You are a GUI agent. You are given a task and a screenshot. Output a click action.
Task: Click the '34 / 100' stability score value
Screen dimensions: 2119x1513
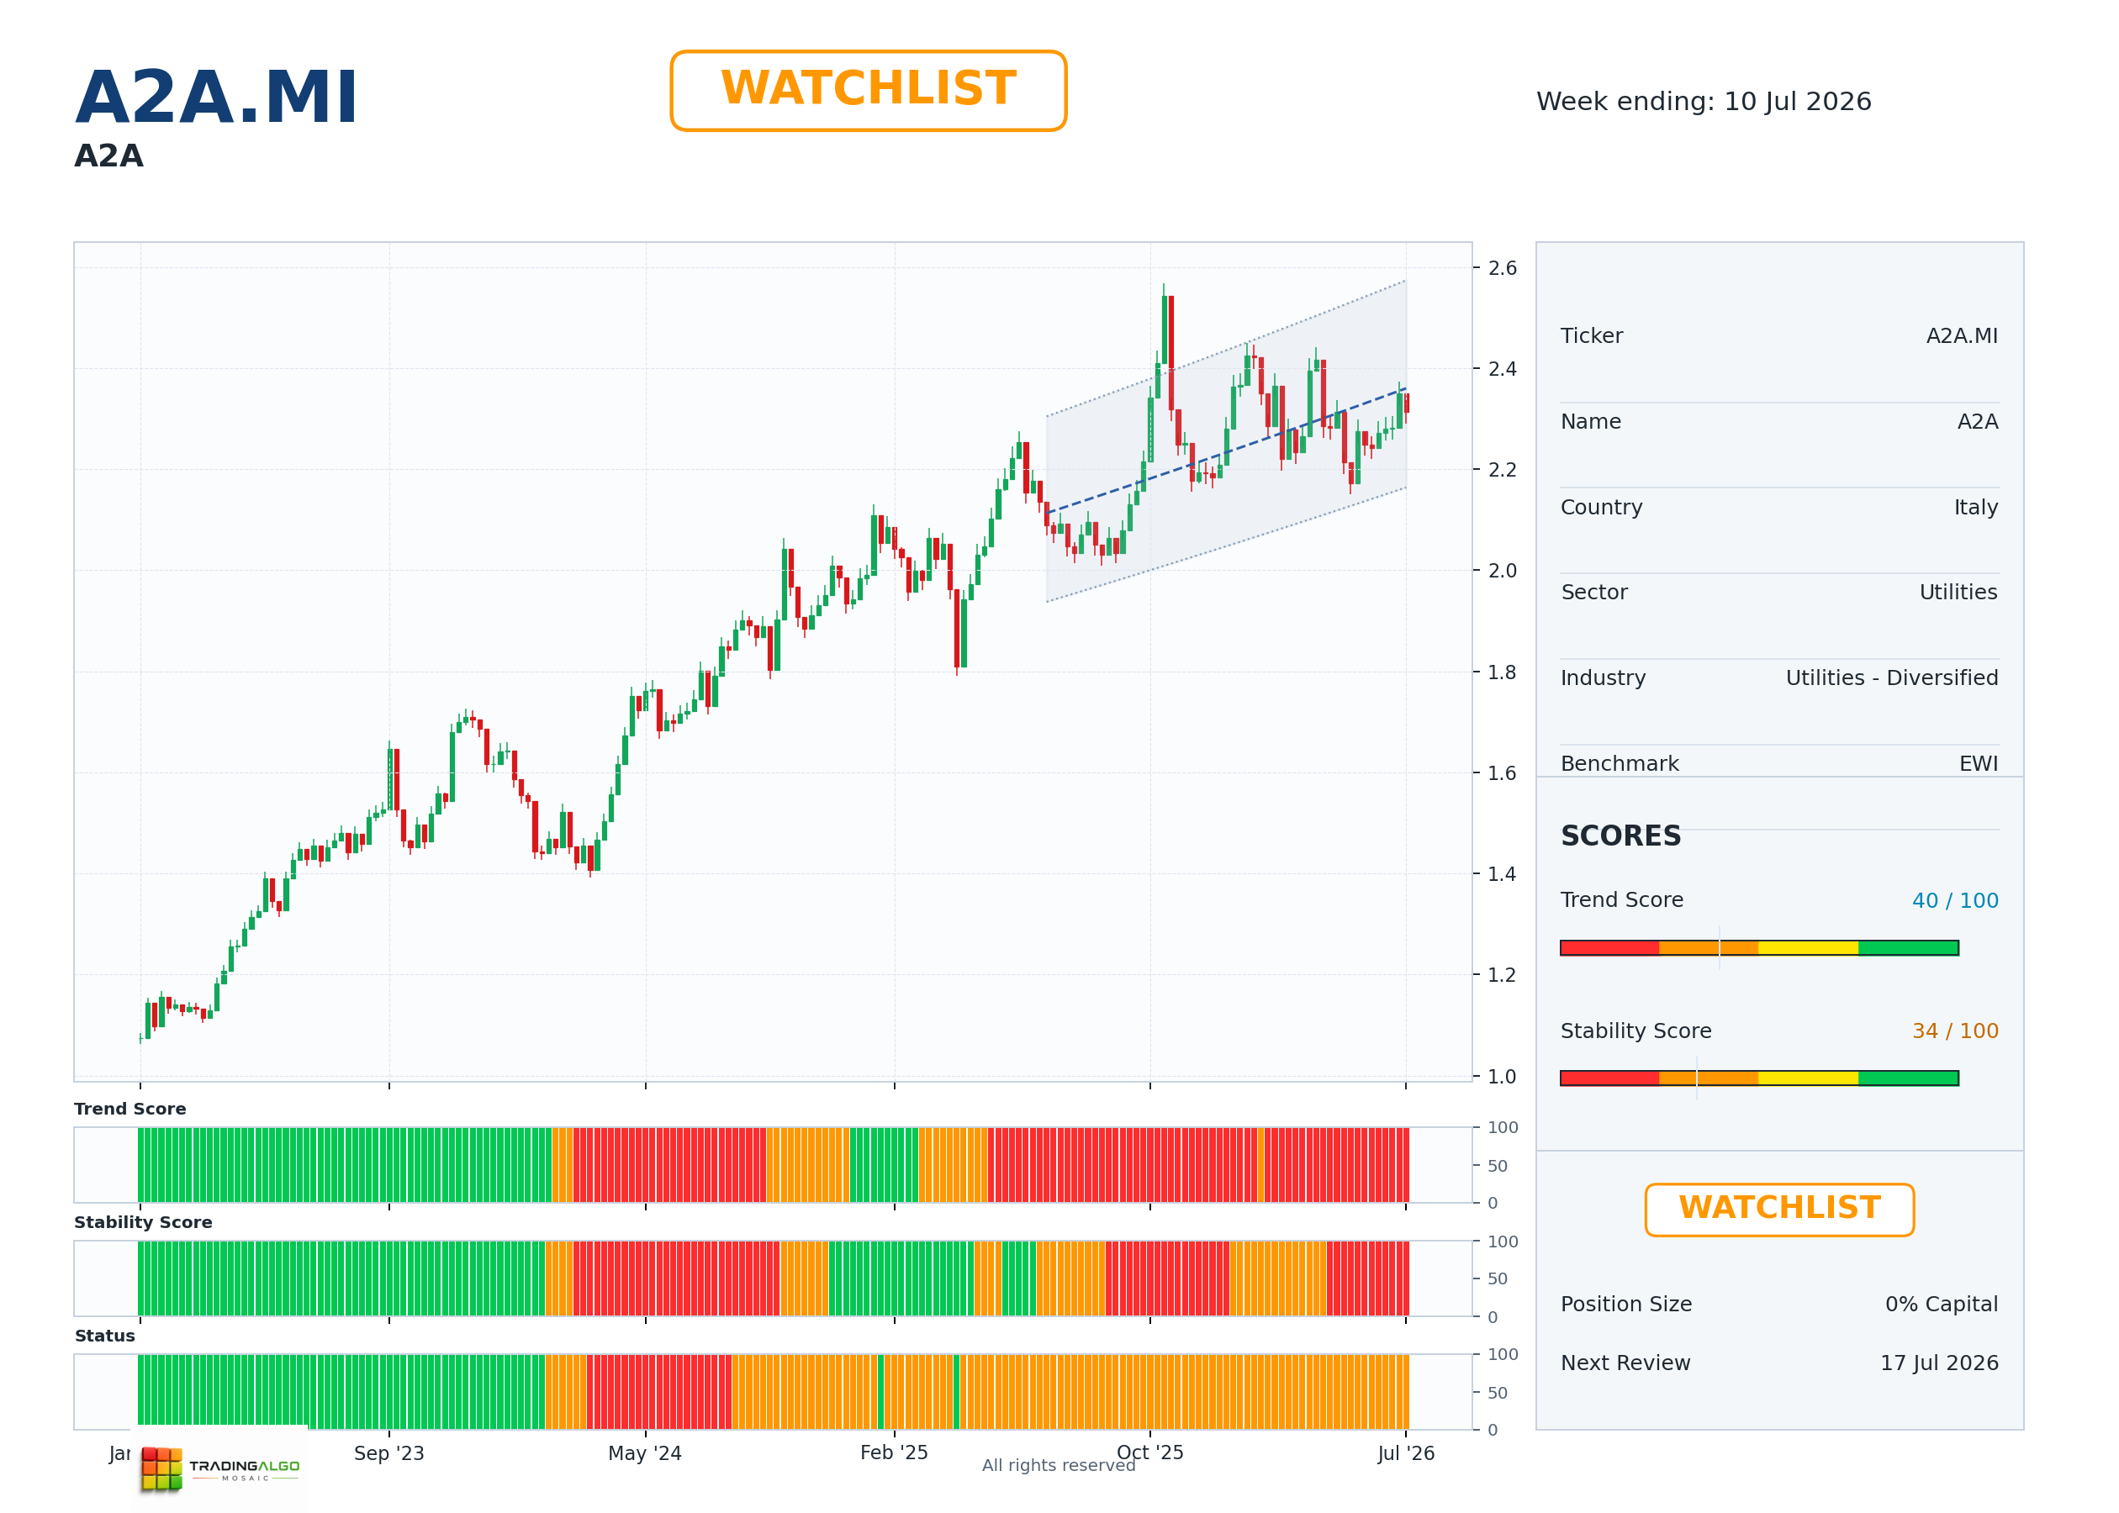[x=1955, y=1031]
